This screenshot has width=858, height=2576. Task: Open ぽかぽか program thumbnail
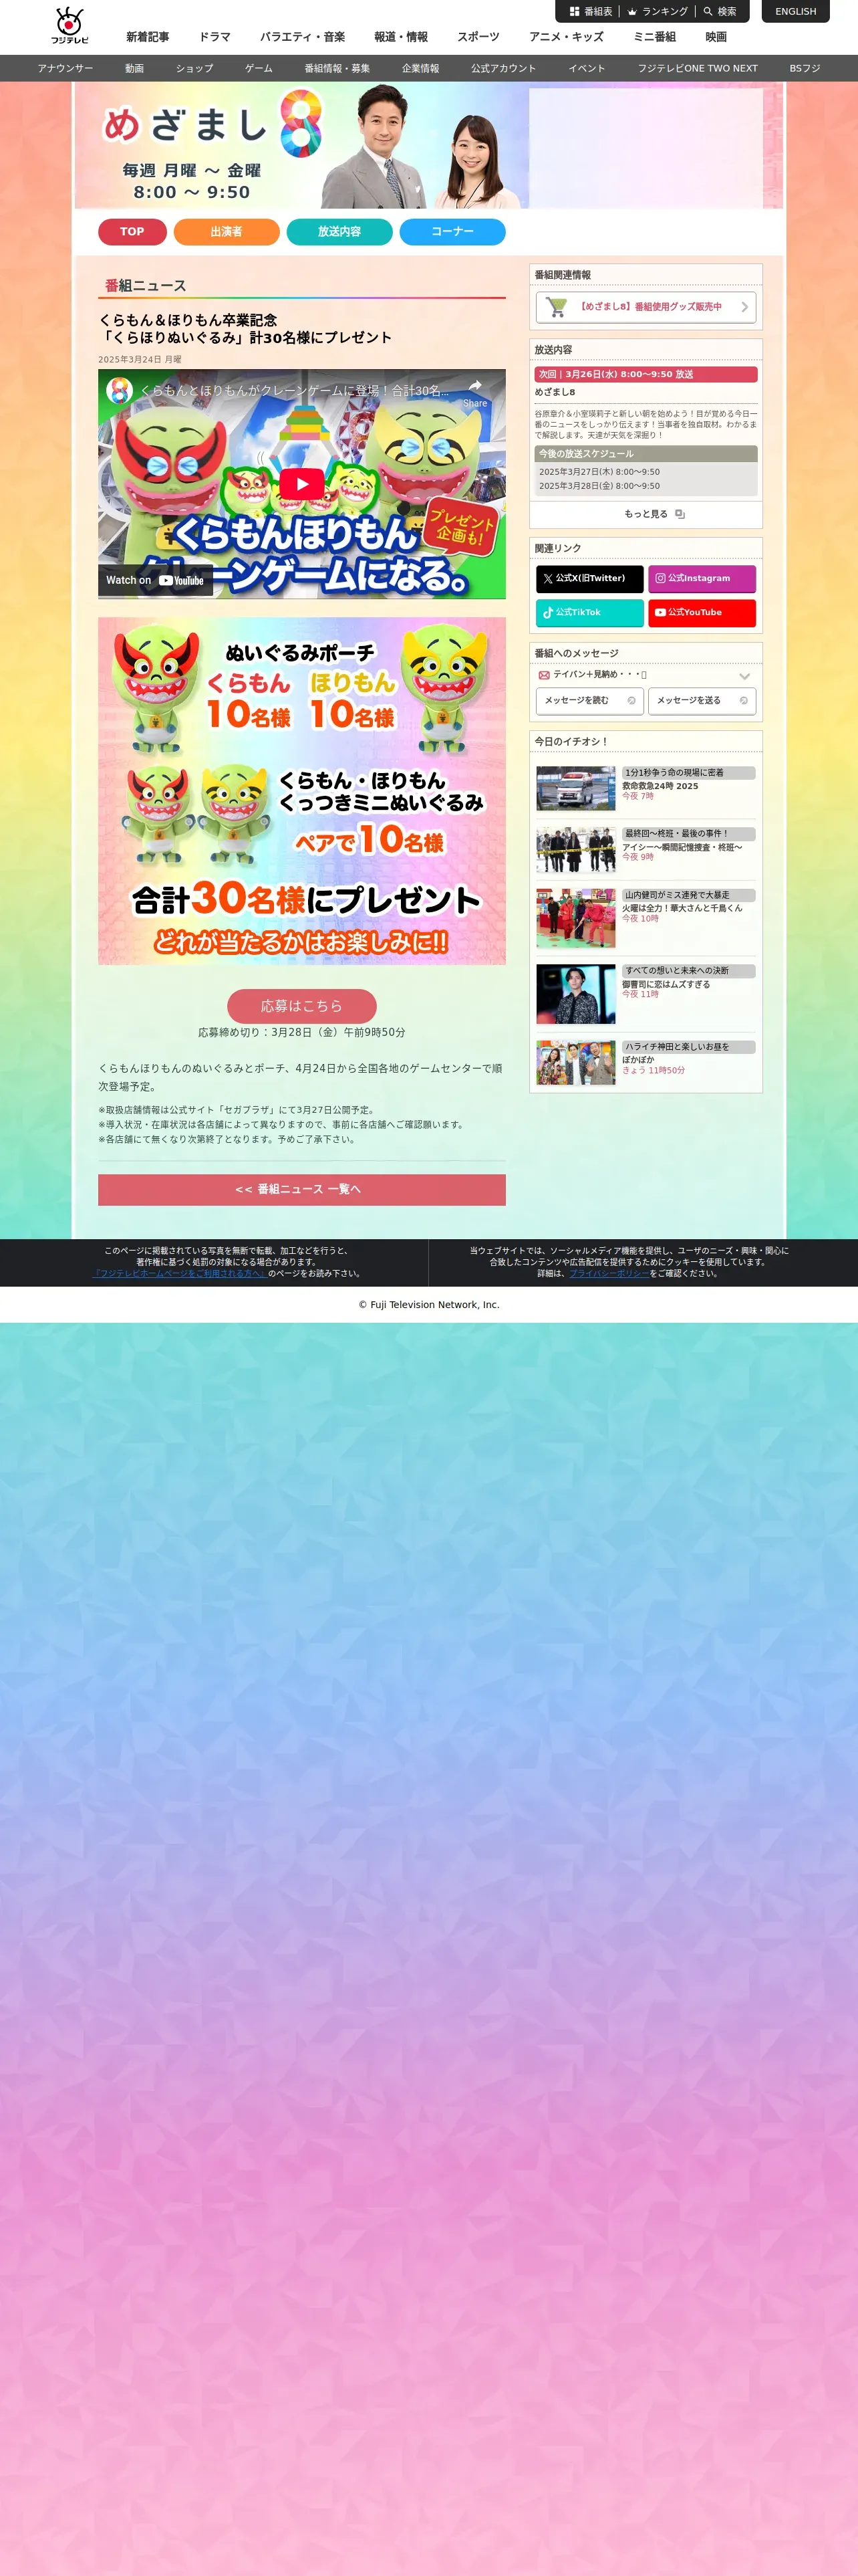pyautogui.click(x=575, y=1063)
